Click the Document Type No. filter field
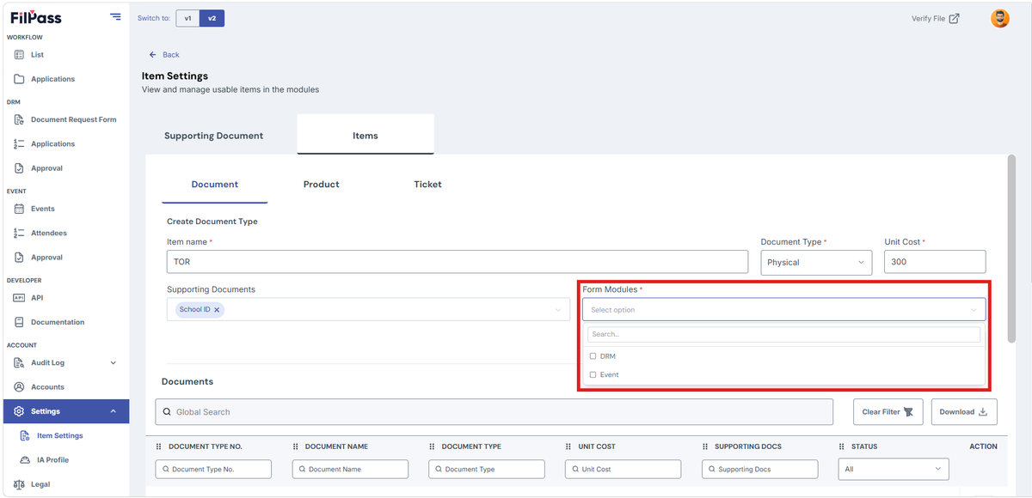 click(x=213, y=470)
